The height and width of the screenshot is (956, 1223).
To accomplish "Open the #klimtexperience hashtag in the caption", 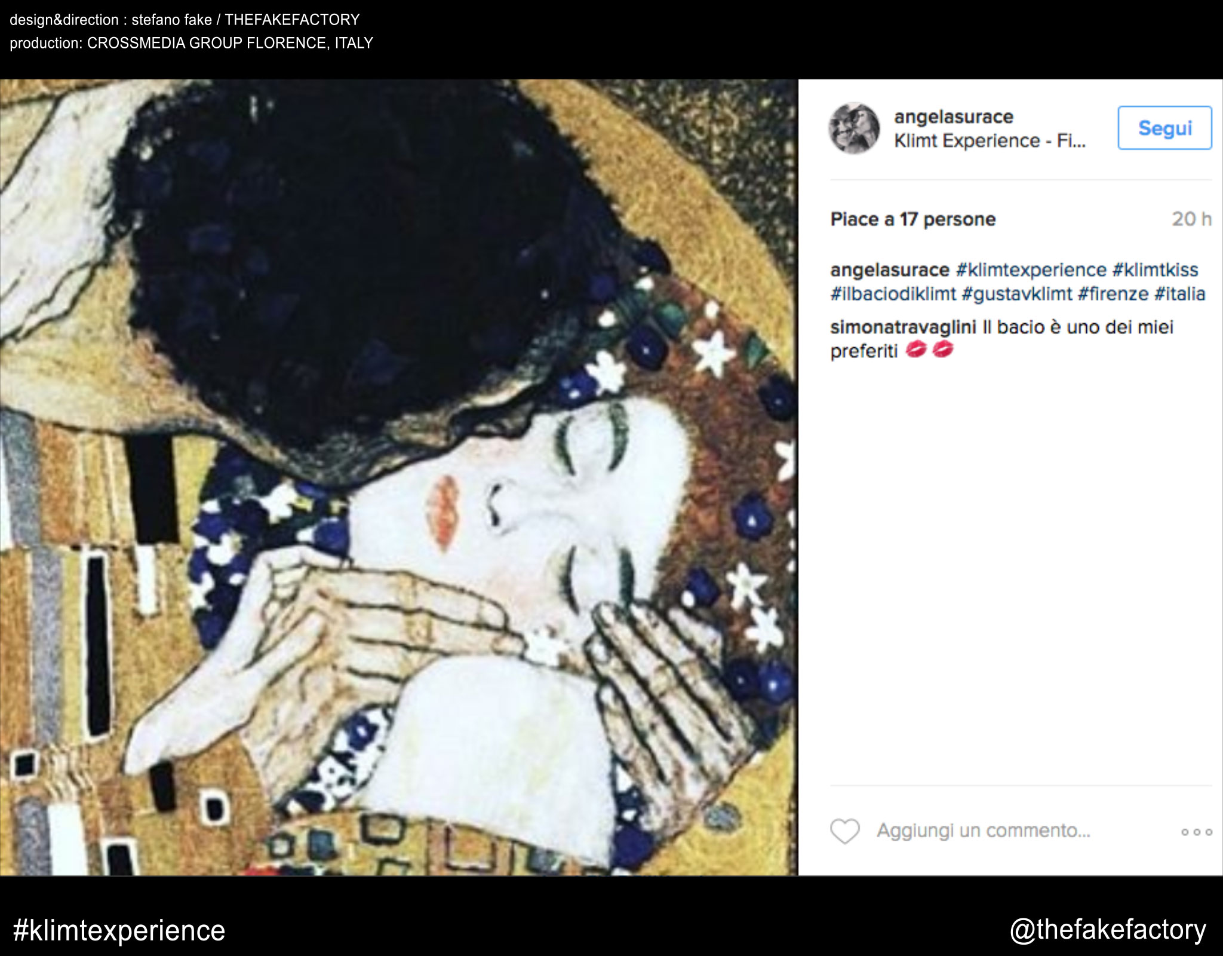I will (x=1031, y=270).
